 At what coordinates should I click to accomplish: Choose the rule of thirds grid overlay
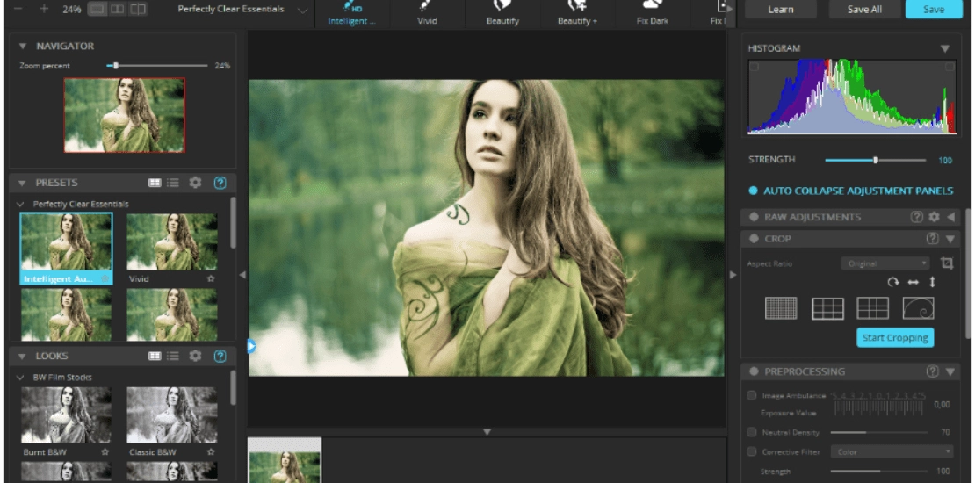(827, 308)
